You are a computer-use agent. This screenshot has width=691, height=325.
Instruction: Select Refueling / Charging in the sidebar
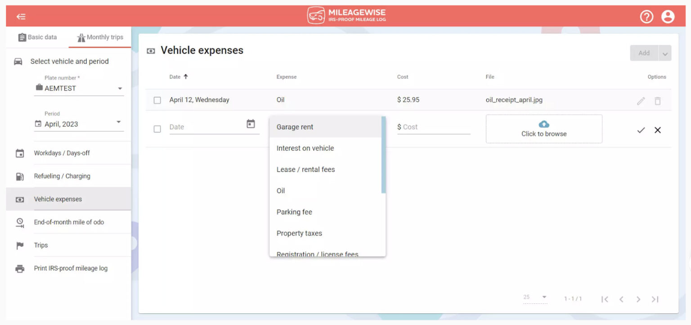(62, 176)
